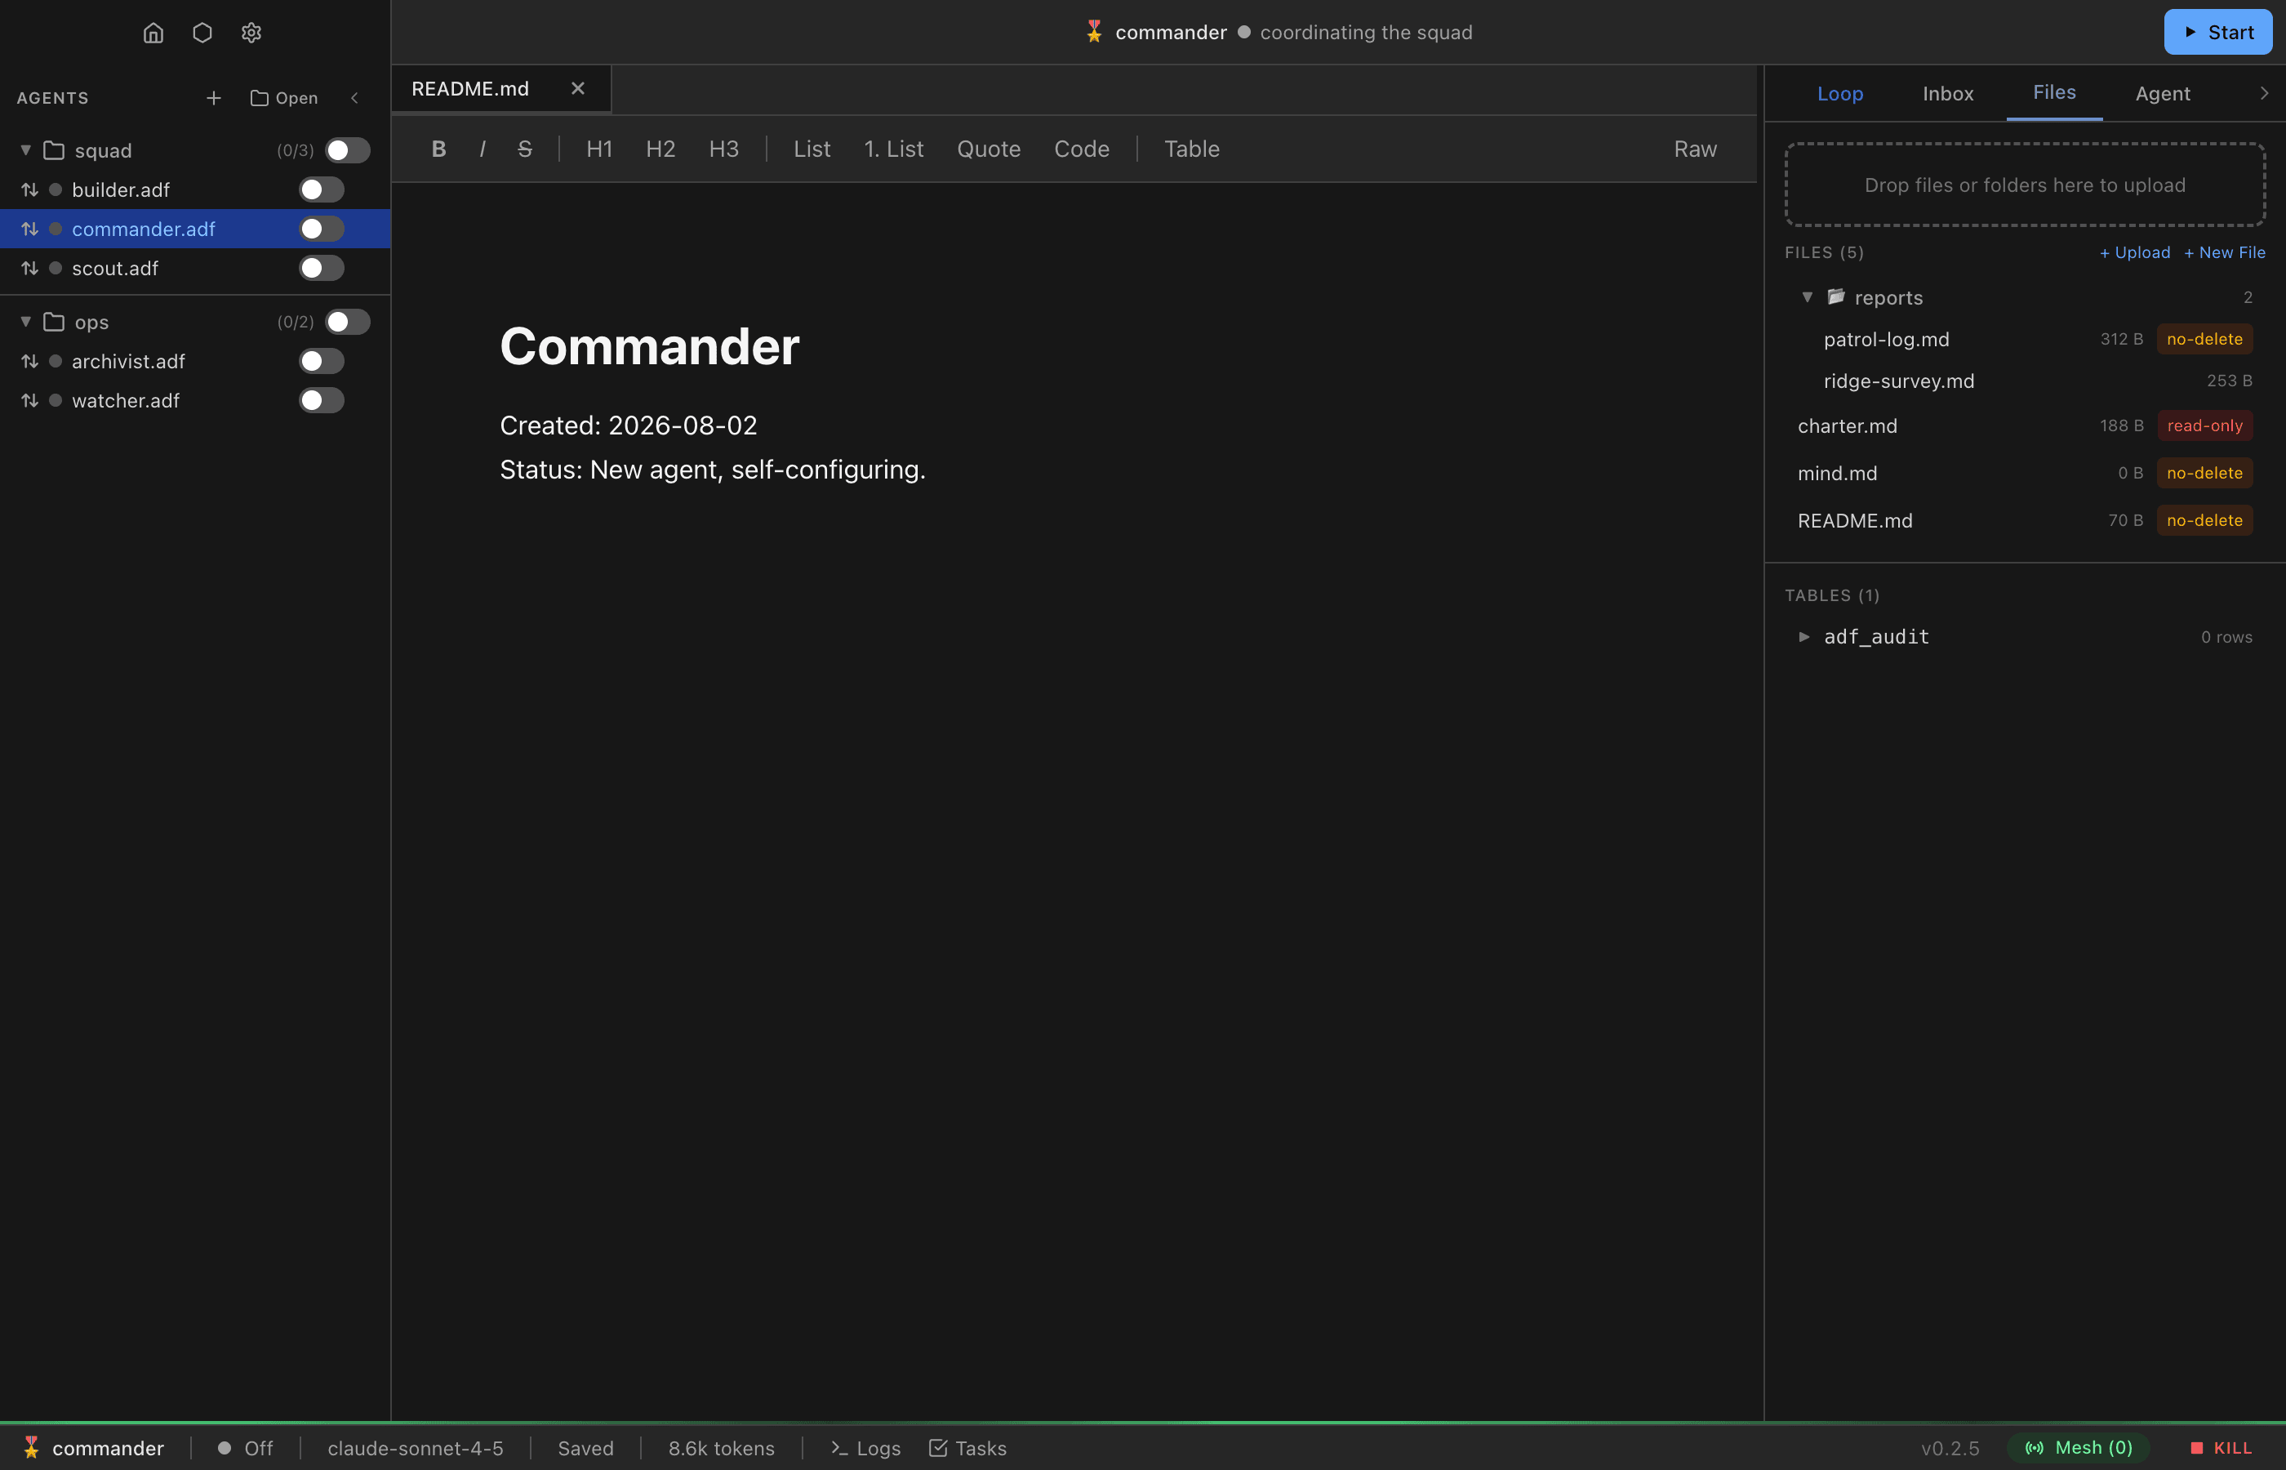Go to the home icon in sidebar
The height and width of the screenshot is (1470, 2286).
[x=153, y=33]
